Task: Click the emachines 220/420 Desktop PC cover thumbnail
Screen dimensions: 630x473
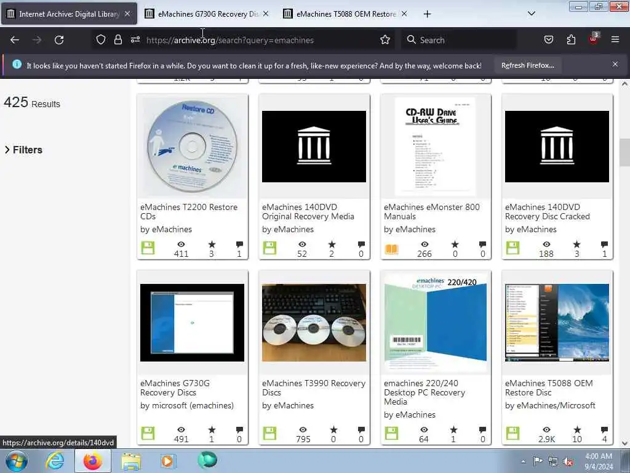Action: pyautogui.click(x=435, y=323)
